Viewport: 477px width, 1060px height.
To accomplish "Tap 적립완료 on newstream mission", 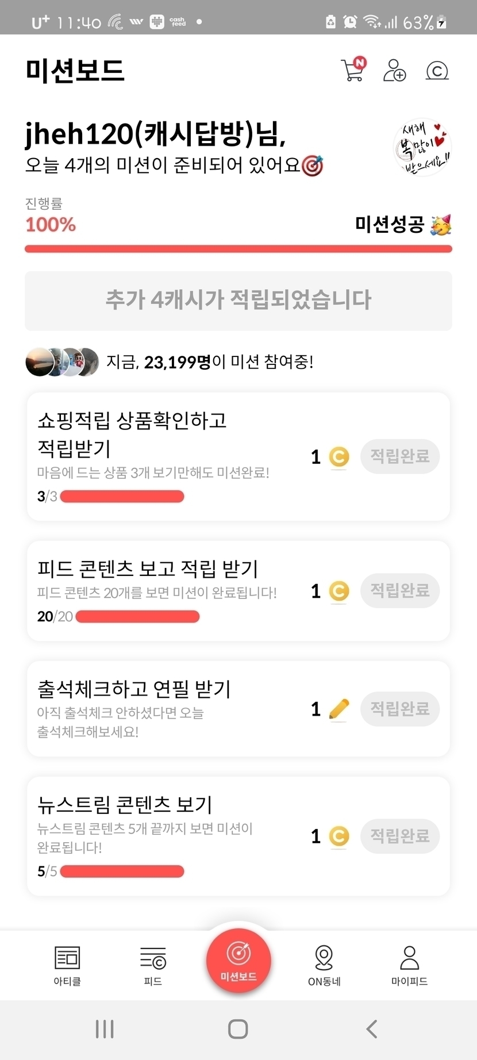I will tap(400, 836).
